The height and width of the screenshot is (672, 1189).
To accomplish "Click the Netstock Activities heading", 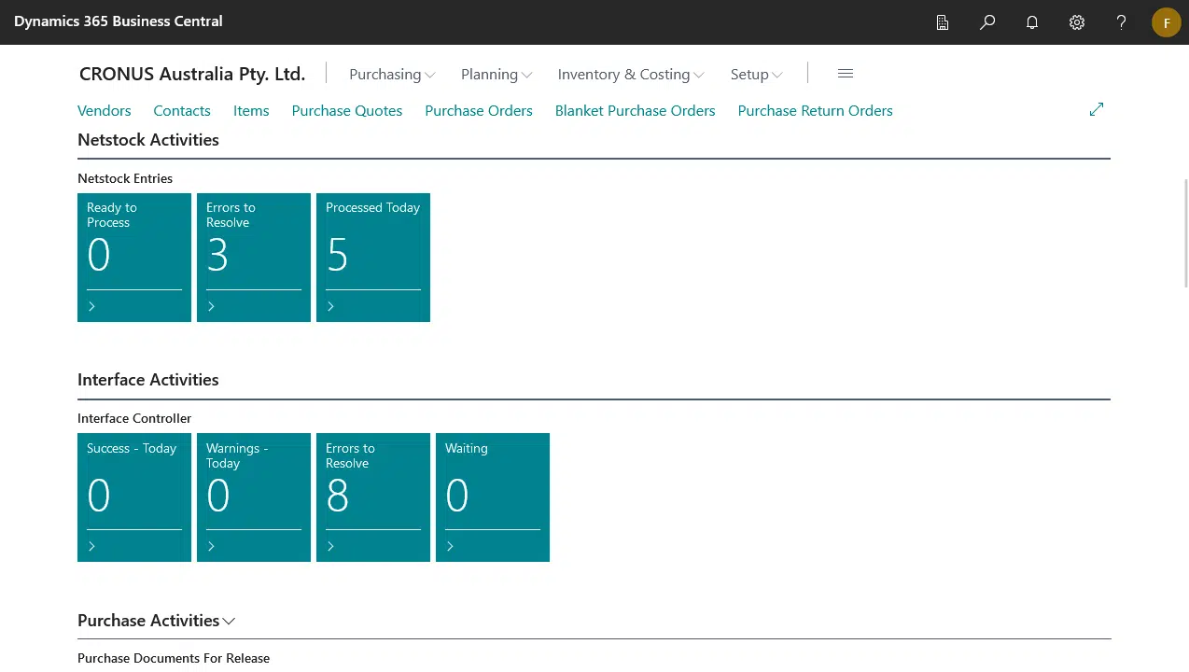I will coord(148,140).
